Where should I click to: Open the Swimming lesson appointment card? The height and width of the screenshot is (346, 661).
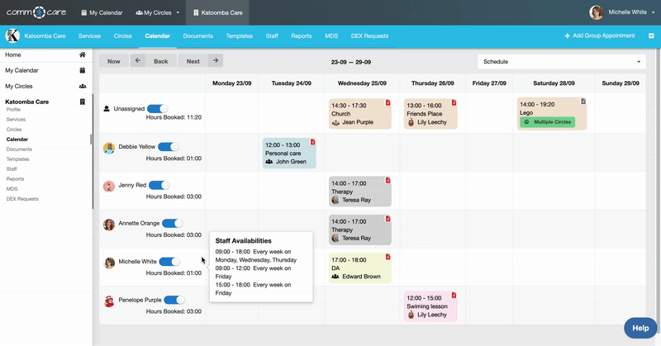click(430, 306)
